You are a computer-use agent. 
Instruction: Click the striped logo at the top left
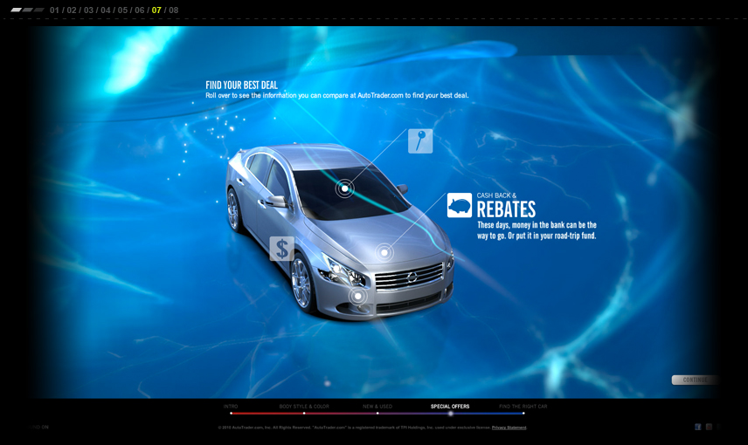(27, 10)
